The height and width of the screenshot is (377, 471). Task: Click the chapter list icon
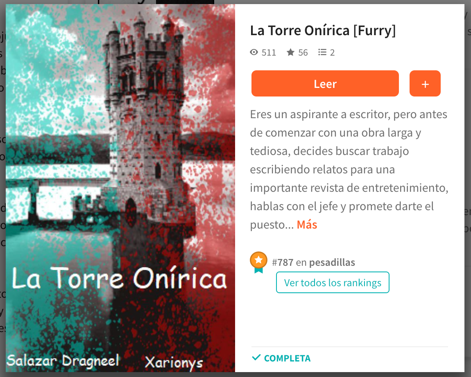(322, 52)
